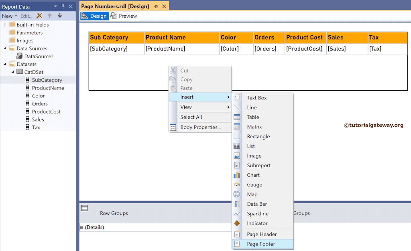The width and height of the screenshot is (411, 251).
Task: Close the Report Data panel
Action: point(71,6)
